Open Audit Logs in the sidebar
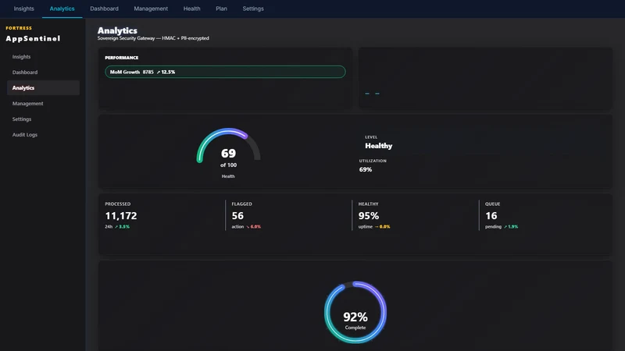 click(44, 134)
